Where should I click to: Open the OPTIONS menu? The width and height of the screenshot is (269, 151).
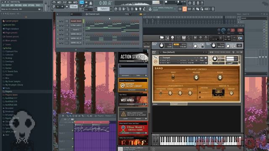pos(31,5)
